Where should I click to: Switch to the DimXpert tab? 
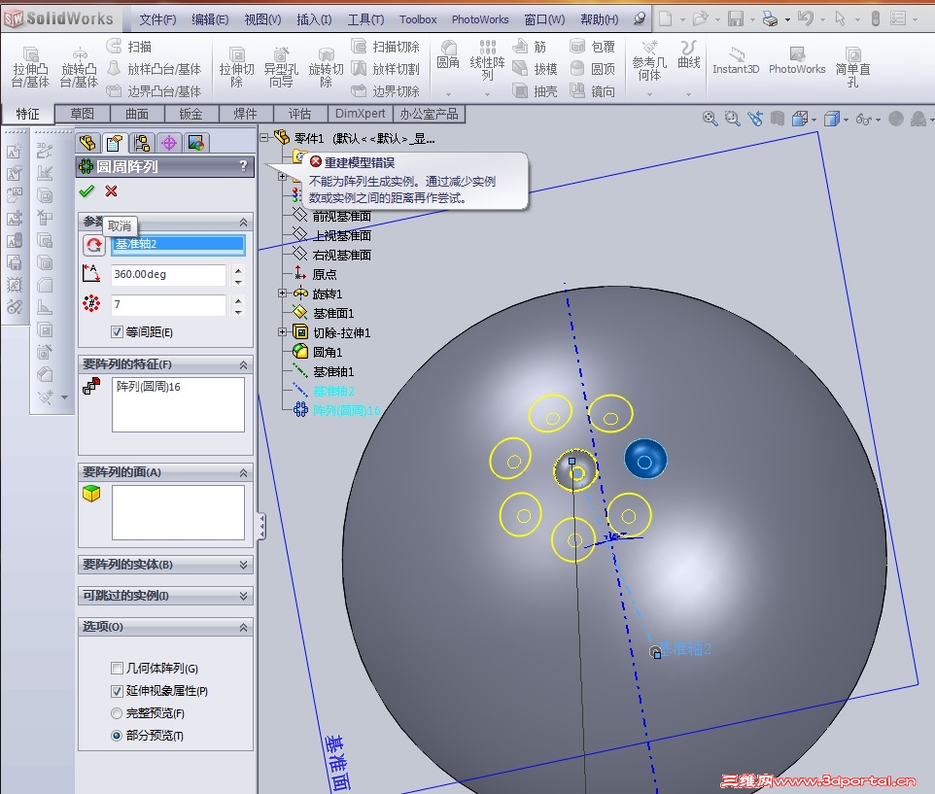coord(361,114)
